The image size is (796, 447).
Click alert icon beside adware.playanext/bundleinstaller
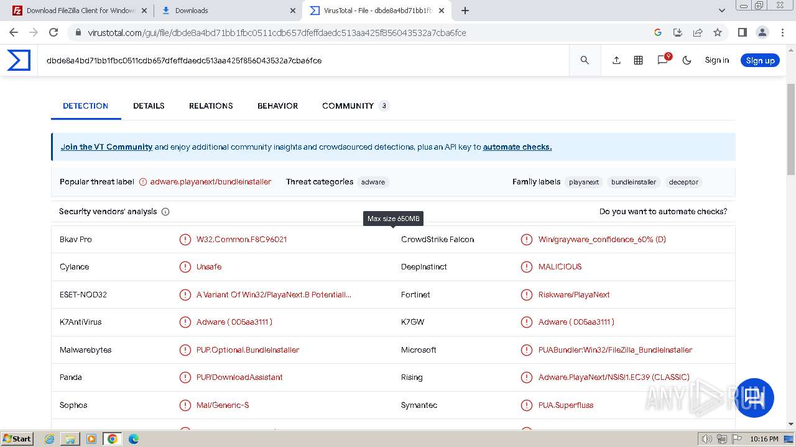pyautogui.click(x=143, y=182)
